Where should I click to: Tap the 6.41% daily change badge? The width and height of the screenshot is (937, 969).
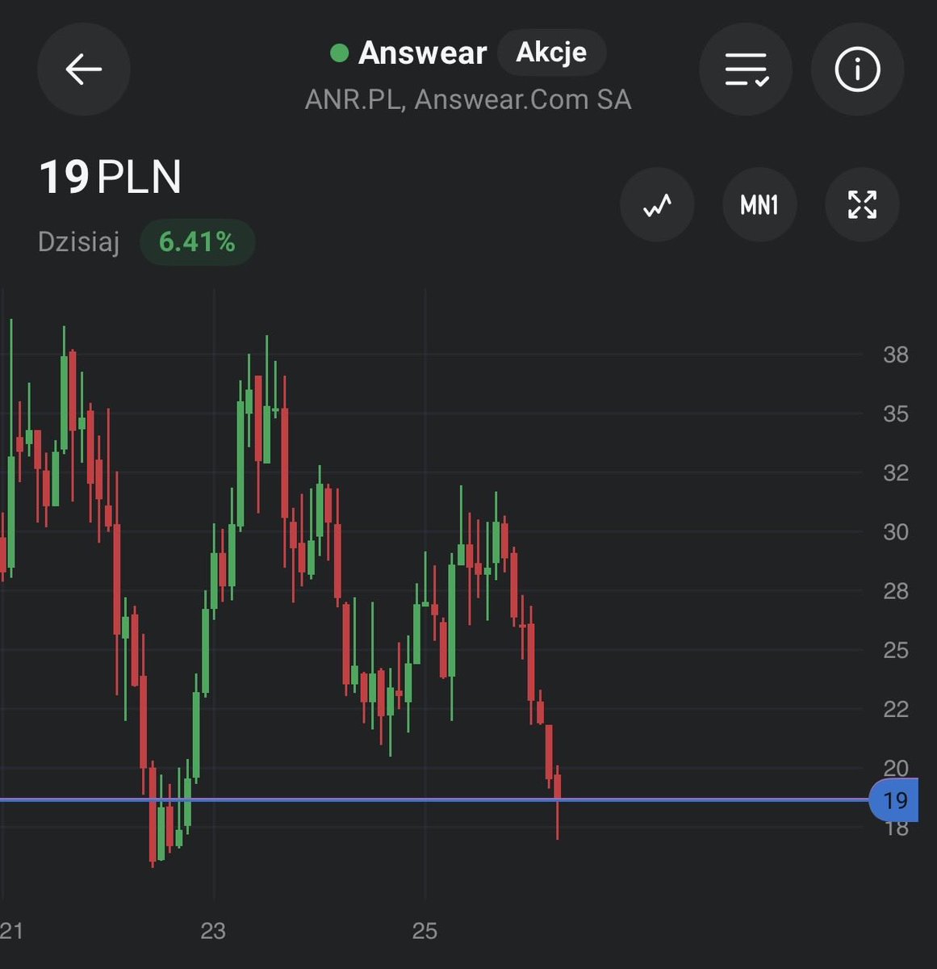[x=197, y=241]
